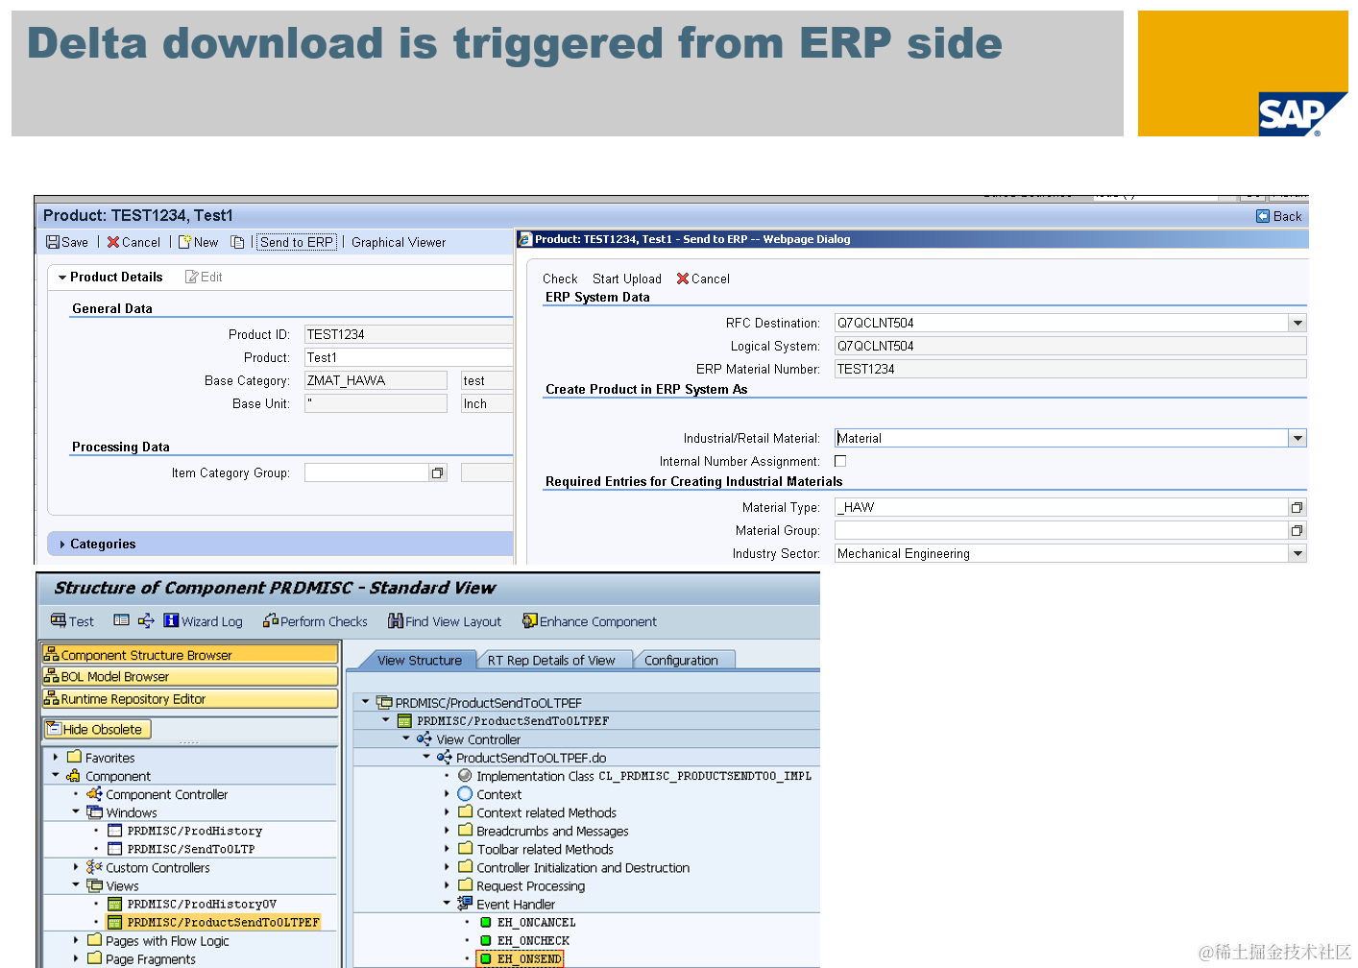The image size is (1358, 968).
Task: Click the Product ID field TEST1234
Action: pyautogui.click(x=408, y=334)
